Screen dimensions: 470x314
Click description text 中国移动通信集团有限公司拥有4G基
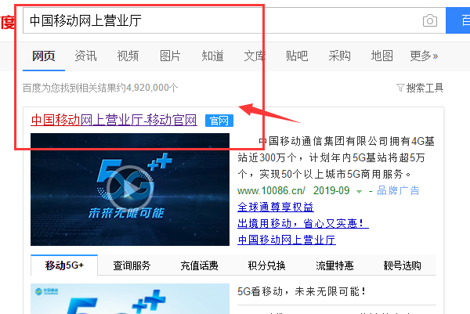346,141
